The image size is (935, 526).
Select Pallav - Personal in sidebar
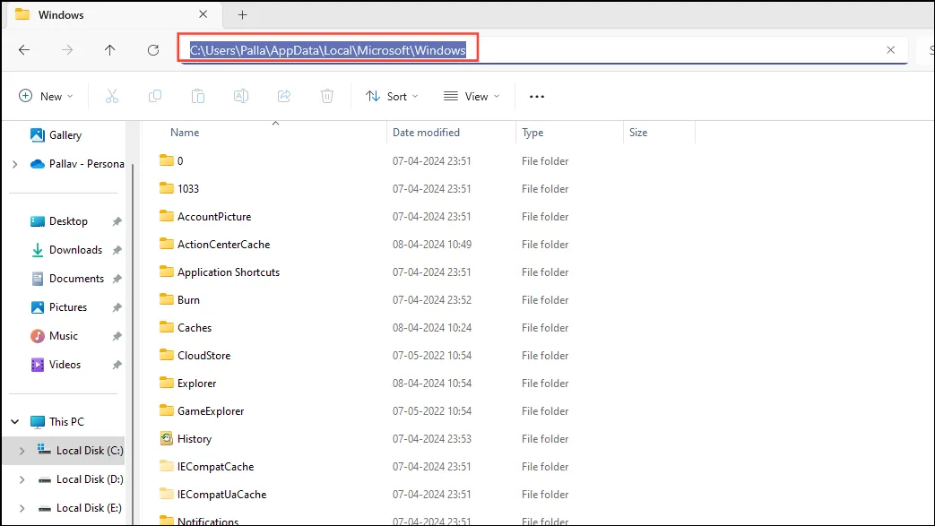[x=77, y=164]
